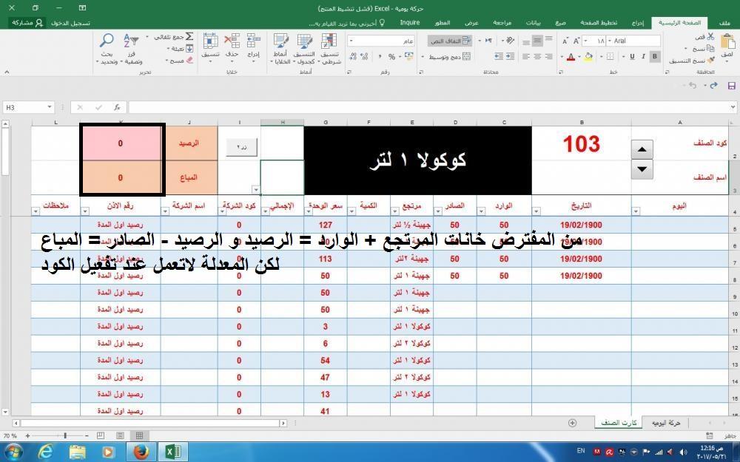Screen dimensions: 740x462
Task: Open Find & Select magnifier icon
Action: click(x=107, y=41)
